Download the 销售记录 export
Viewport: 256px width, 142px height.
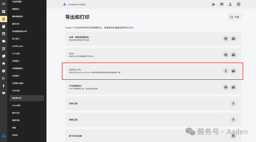(233, 120)
